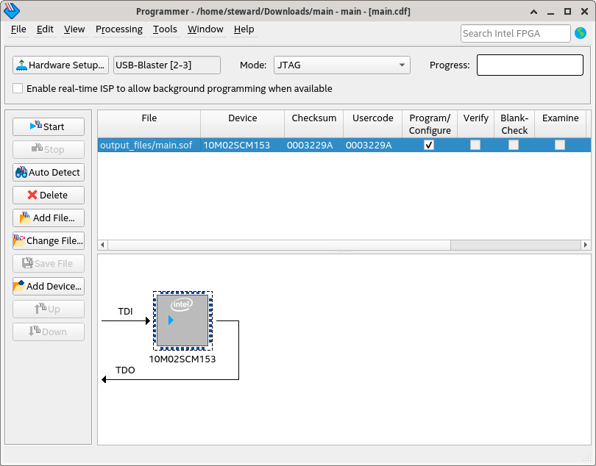Viewport: 596px width, 466px height.
Task: Toggle Blank-Check checkbox for main.sof
Action: (x=514, y=145)
